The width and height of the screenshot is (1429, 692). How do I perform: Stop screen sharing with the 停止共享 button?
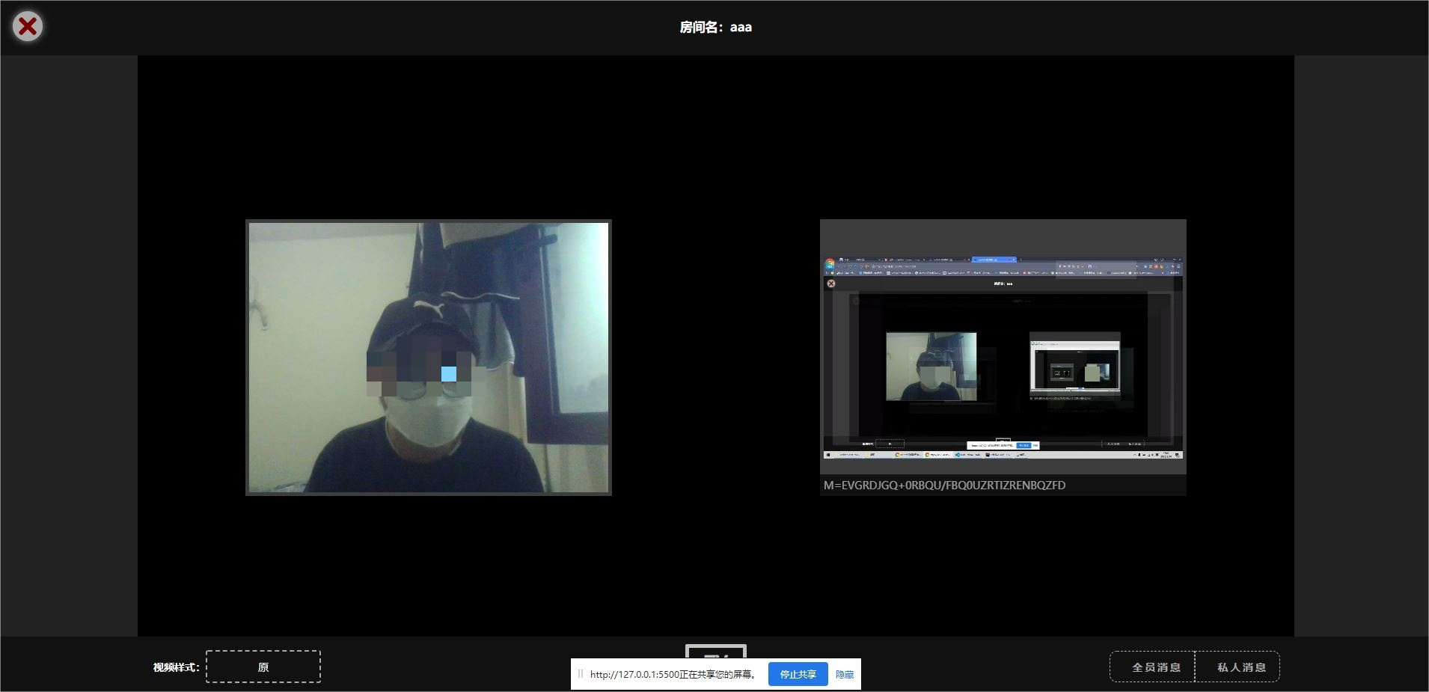click(797, 673)
